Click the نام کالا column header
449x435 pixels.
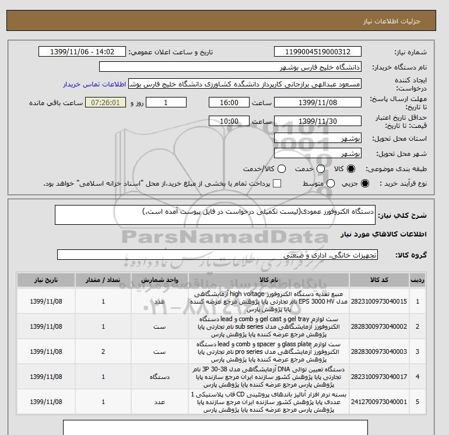coord(269,280)
